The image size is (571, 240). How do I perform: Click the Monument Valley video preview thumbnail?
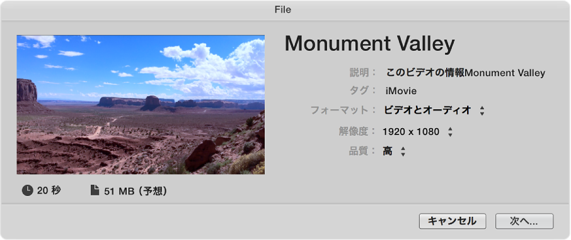point(141,104)
